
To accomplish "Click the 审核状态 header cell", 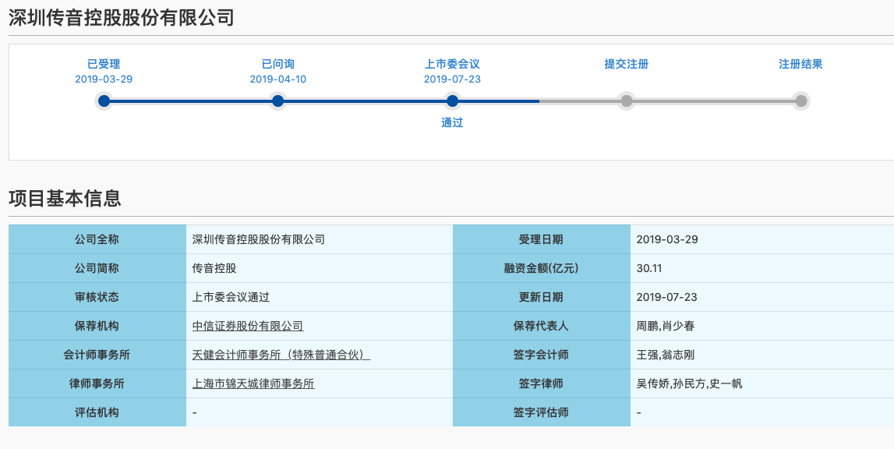I will 97,297.
